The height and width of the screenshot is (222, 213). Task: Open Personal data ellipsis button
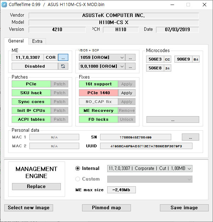pyautogui.click(x=190, y=137)
